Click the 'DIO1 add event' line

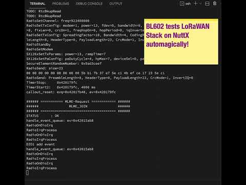[x=40, y=144]
